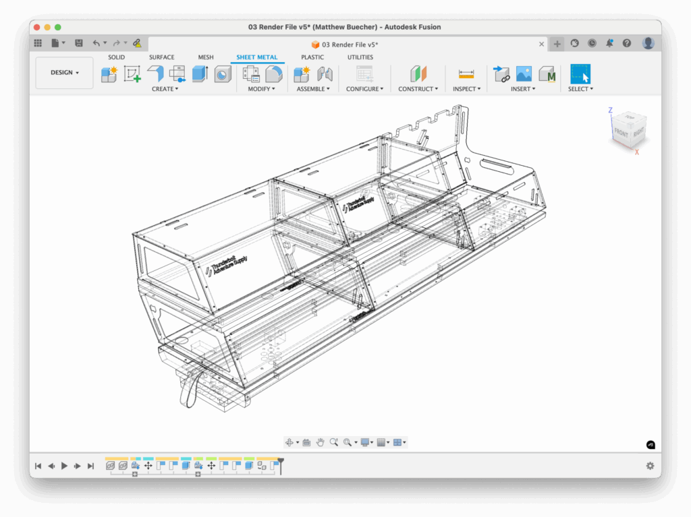691x517 pixels.
Task: Open Display Settings dropdown in navigation bar
Action: click(x=368, y=442)
